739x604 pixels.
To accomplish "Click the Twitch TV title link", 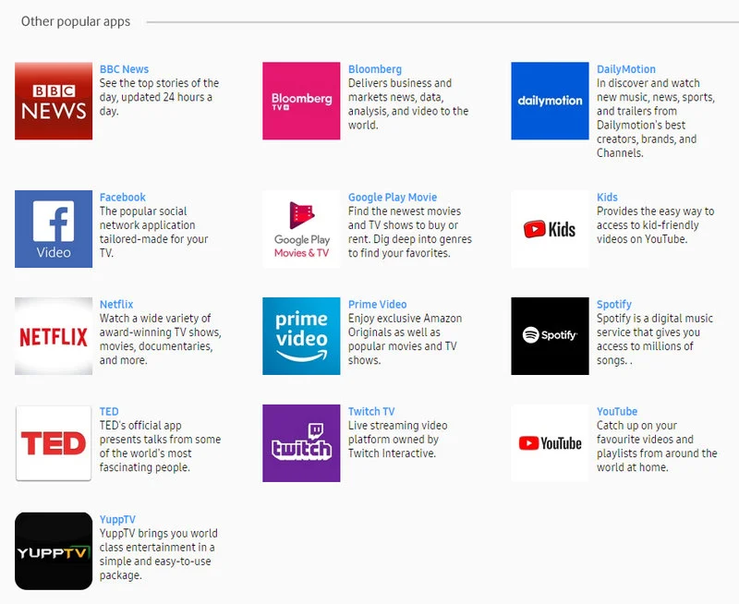I will click(371, 412).
